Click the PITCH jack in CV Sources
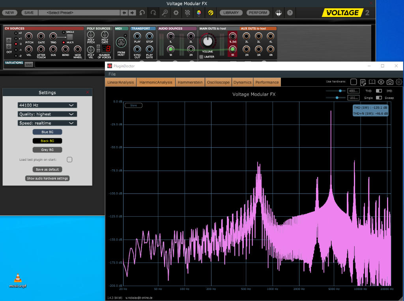This screenshot has width=404, height=301. click(x=29, y=36)
